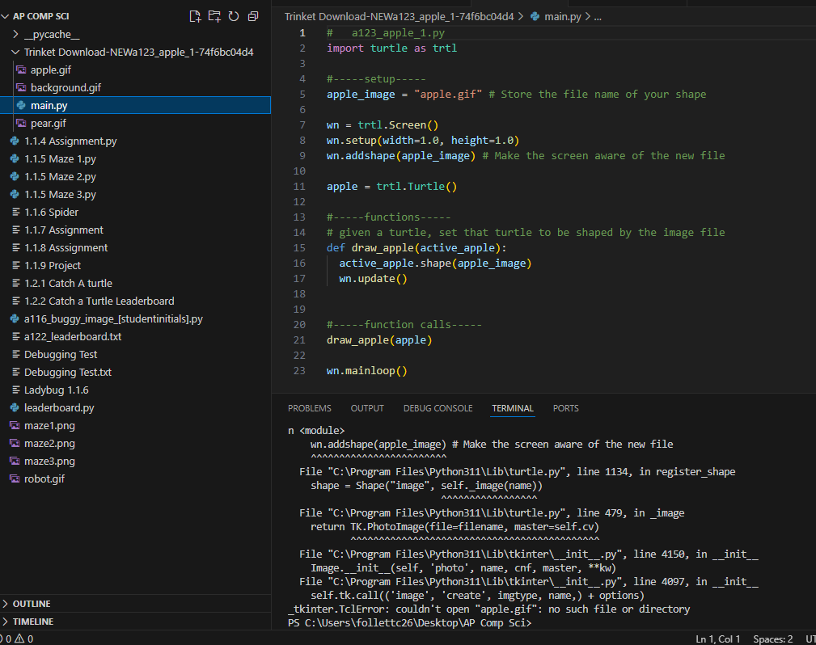Click the Ln 1, Col 1 status indicator

click(x=717, y=639)
